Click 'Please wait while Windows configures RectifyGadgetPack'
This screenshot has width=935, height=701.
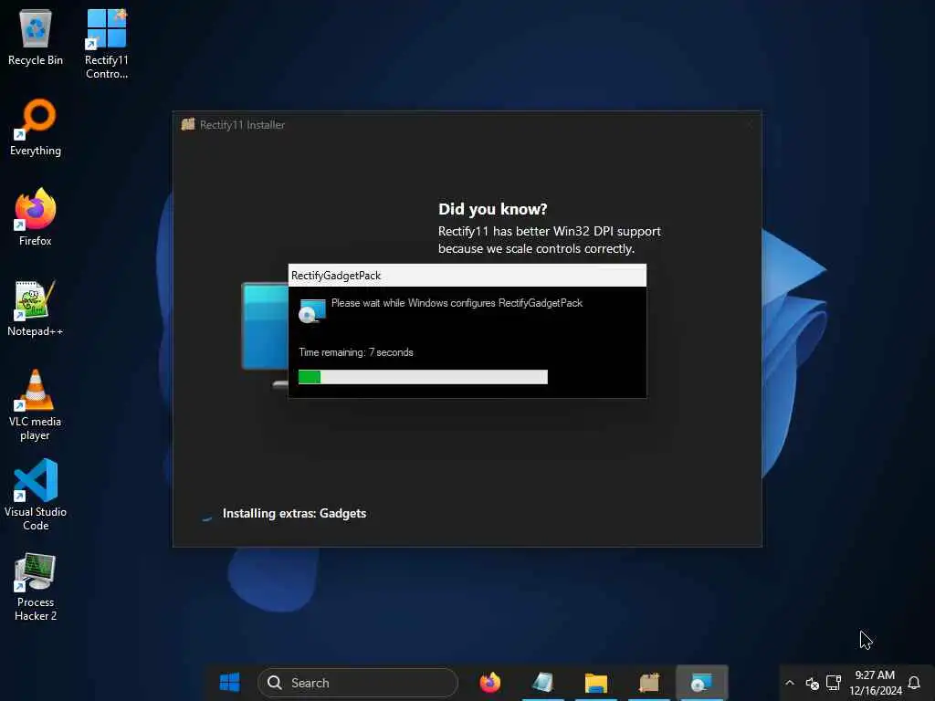pos(457,303)
